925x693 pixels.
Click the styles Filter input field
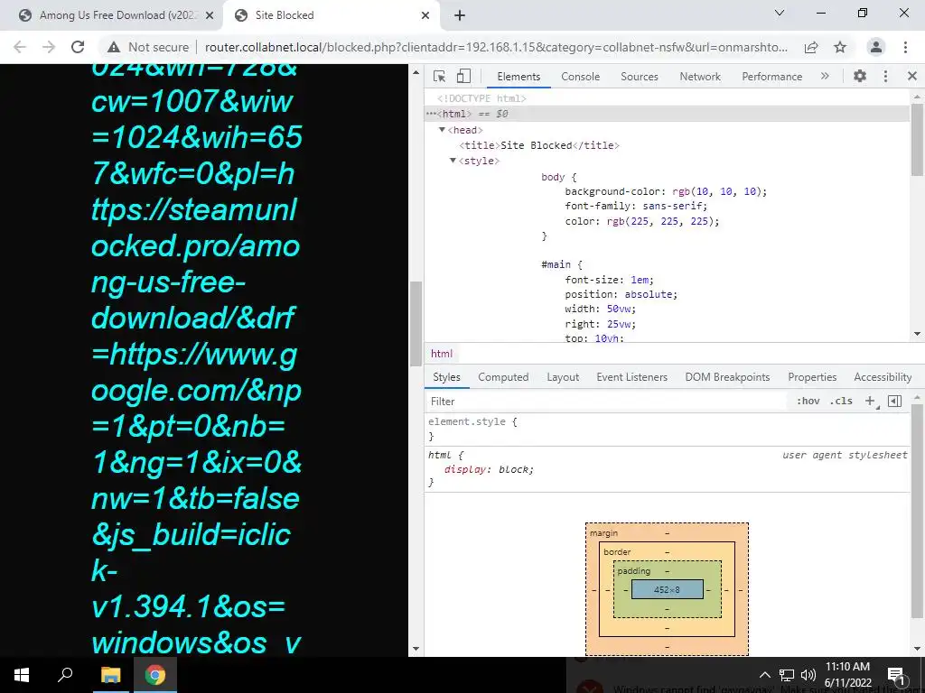pos(608,402)
